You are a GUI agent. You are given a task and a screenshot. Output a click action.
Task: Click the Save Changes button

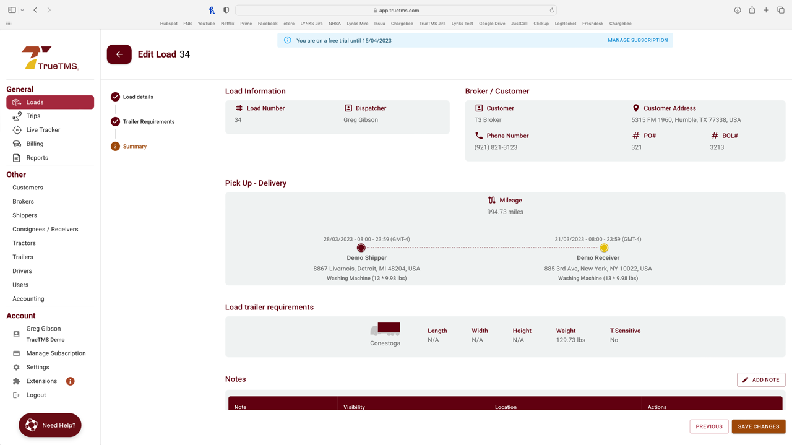pyautogui.click(x=758, y=426)
